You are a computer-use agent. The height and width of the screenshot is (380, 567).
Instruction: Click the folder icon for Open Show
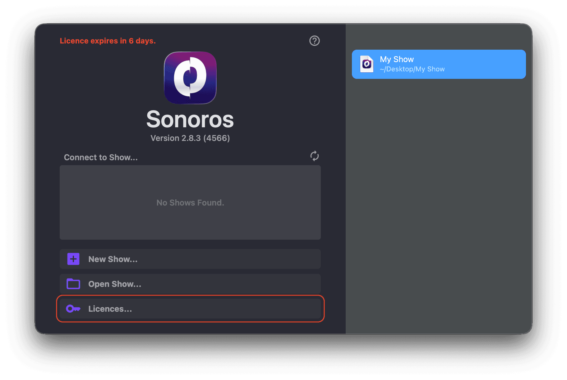click(x=73, y=284)
